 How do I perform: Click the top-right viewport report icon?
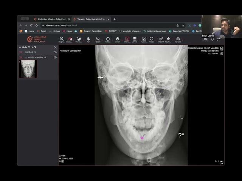pos(222,49)
